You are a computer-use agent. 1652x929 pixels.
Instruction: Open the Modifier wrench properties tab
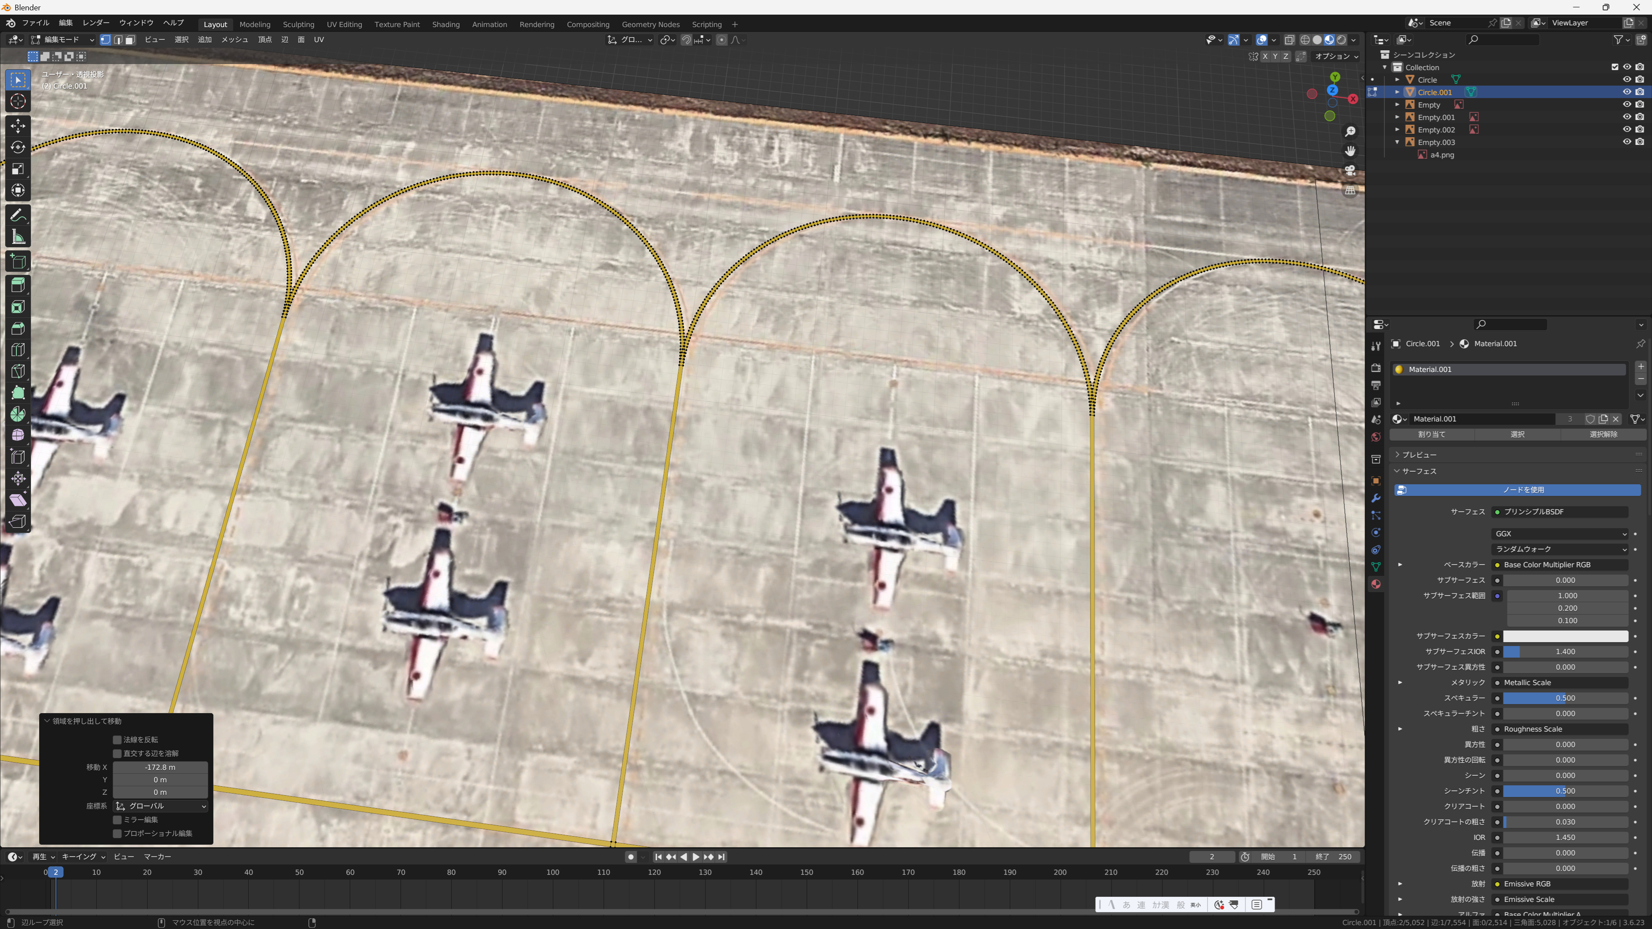[1376, 498]
